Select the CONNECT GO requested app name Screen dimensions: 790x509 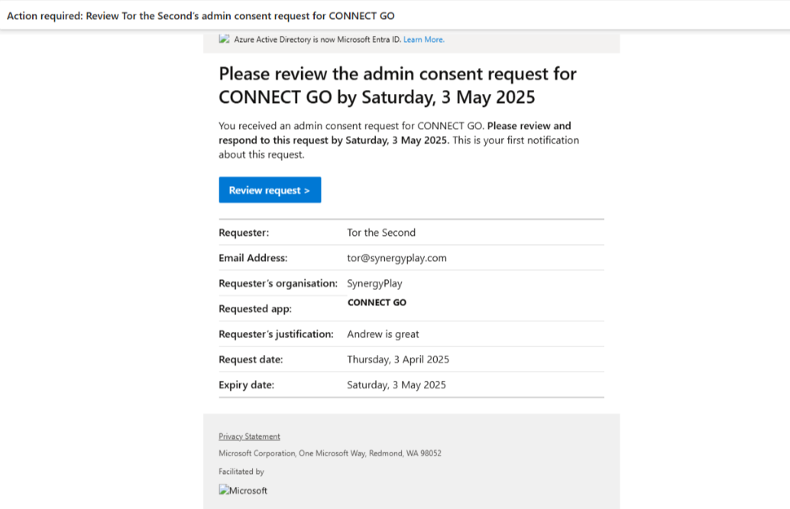tap(377, 302)
